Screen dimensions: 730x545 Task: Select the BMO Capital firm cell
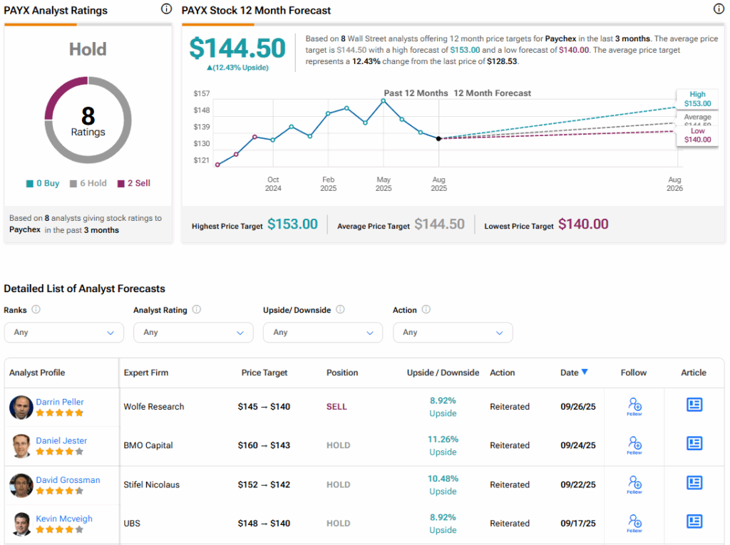[148, 445]
